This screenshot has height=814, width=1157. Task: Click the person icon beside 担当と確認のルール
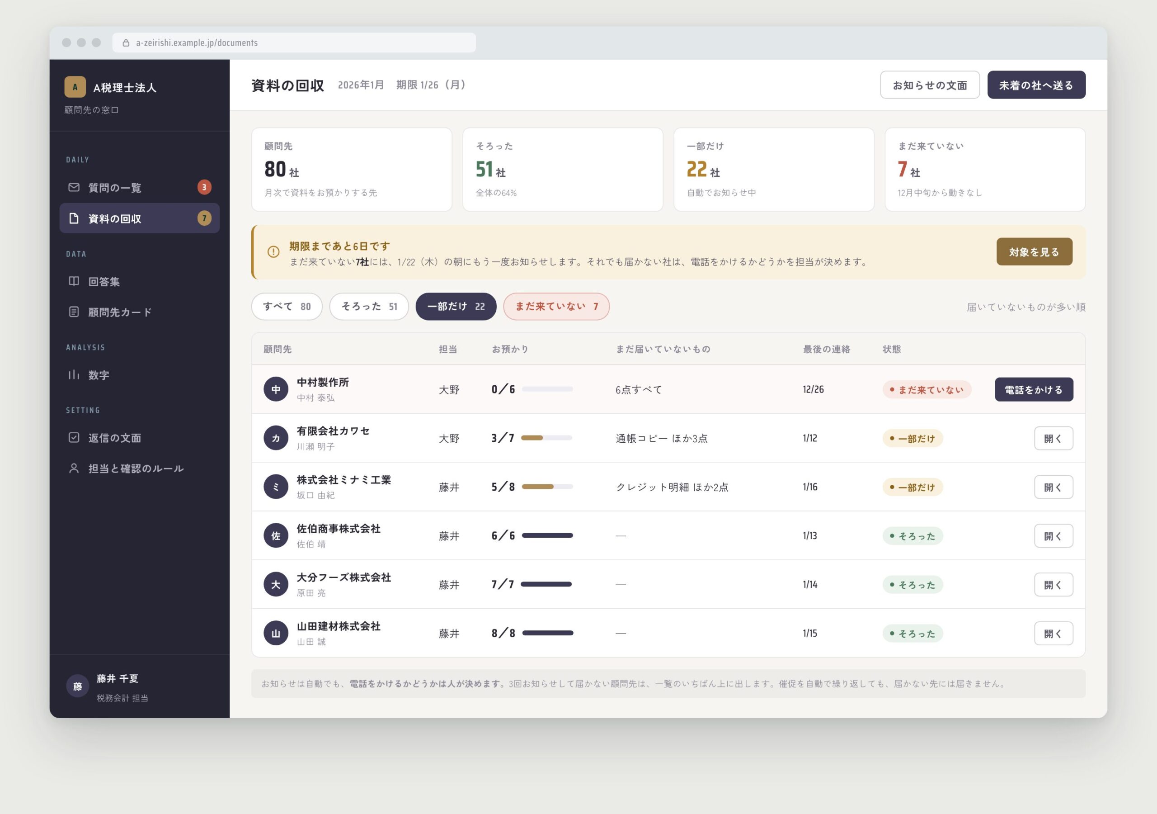74,468
